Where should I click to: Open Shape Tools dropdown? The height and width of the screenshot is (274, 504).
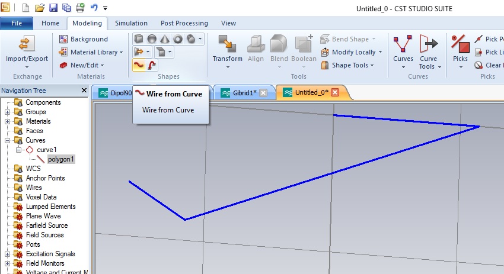[x=347, y=65]
